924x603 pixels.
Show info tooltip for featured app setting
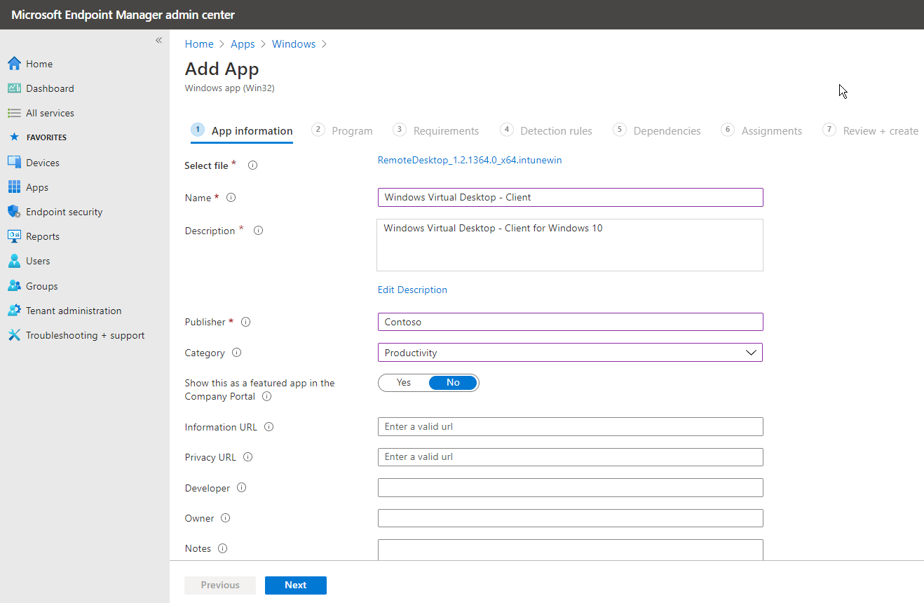[266, 396]
